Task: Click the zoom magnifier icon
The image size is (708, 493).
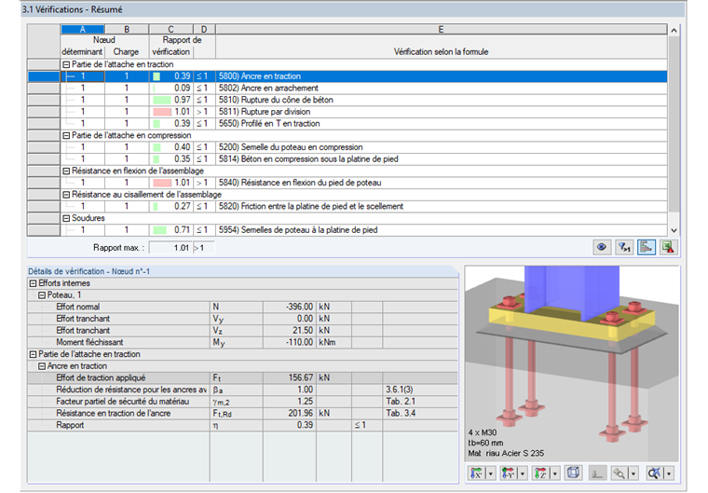Action: 619,473
